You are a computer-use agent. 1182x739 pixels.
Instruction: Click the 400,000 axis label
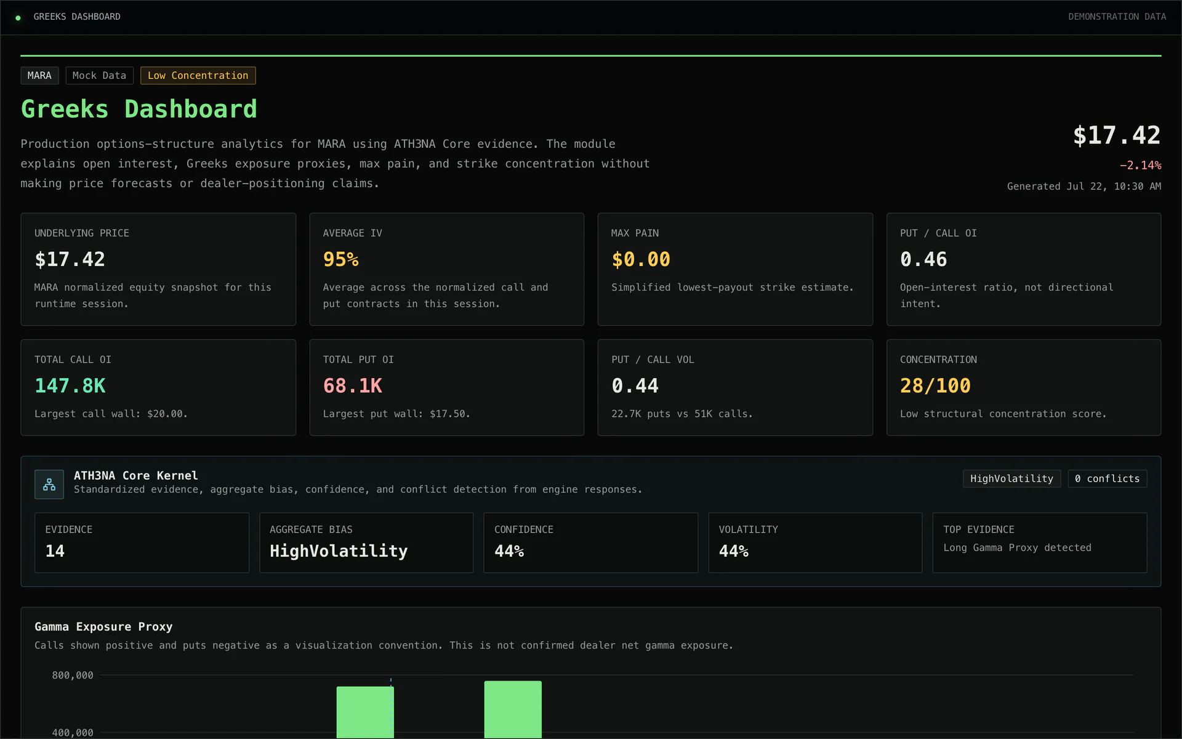pyautogui.click(x=73, y=733)
